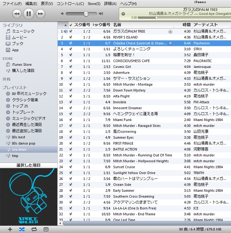This screenshot has height=233, width=231.
Task: Open the 選択した項目 artwork header selector
Action: (x=29, y=165)
